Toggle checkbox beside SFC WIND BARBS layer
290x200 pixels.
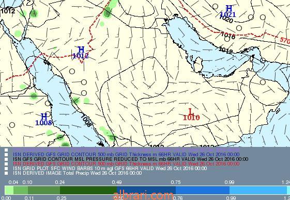[x=6, y=169]
